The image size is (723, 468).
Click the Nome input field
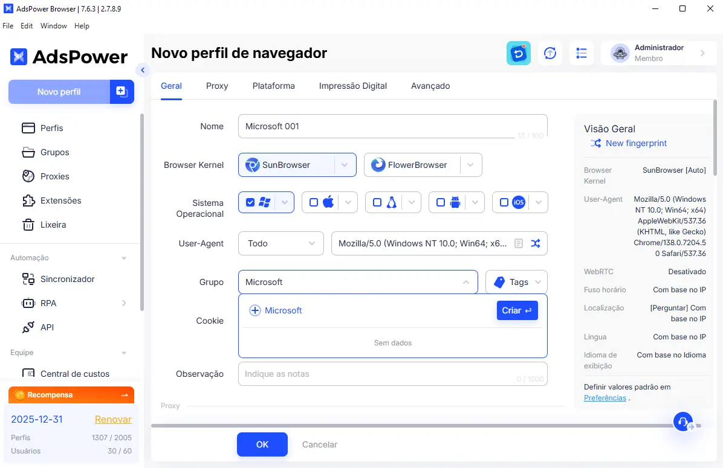pos(393,126)
